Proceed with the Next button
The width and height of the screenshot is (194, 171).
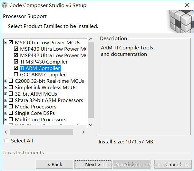coord(93,164)
